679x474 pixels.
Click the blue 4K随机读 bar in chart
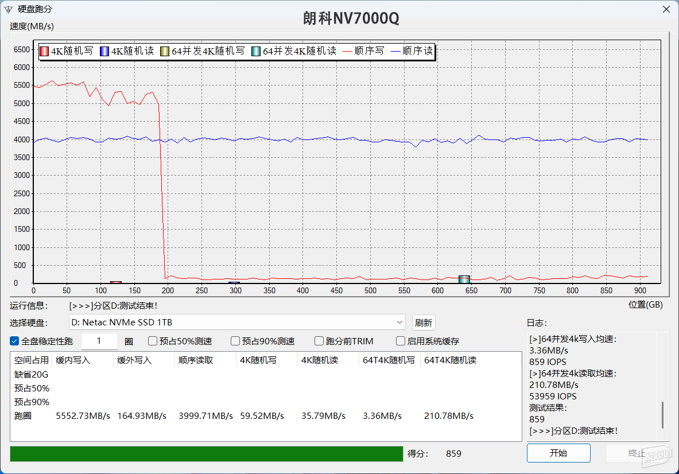(234, 283)
